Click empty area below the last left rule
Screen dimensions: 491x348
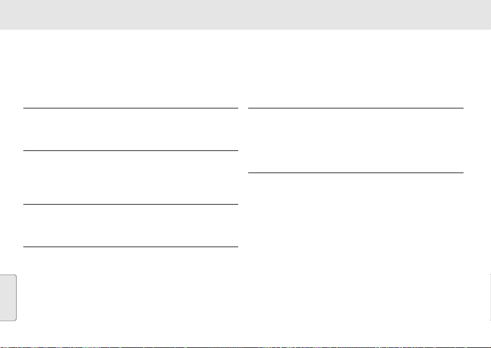tap(131, 296)
